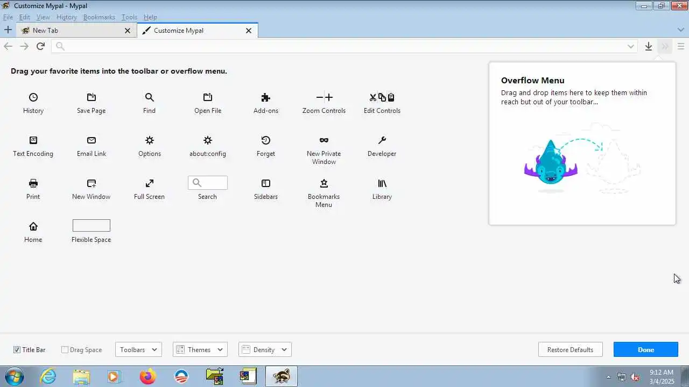This screenshot has height=387, width=689.
Task: Click the muted volume tray icon
Action: 635,377
